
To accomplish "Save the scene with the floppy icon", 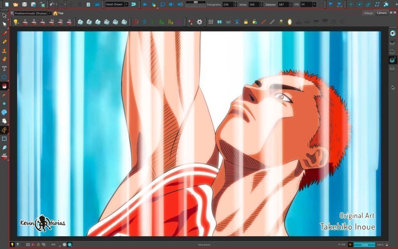I will 24,4.
